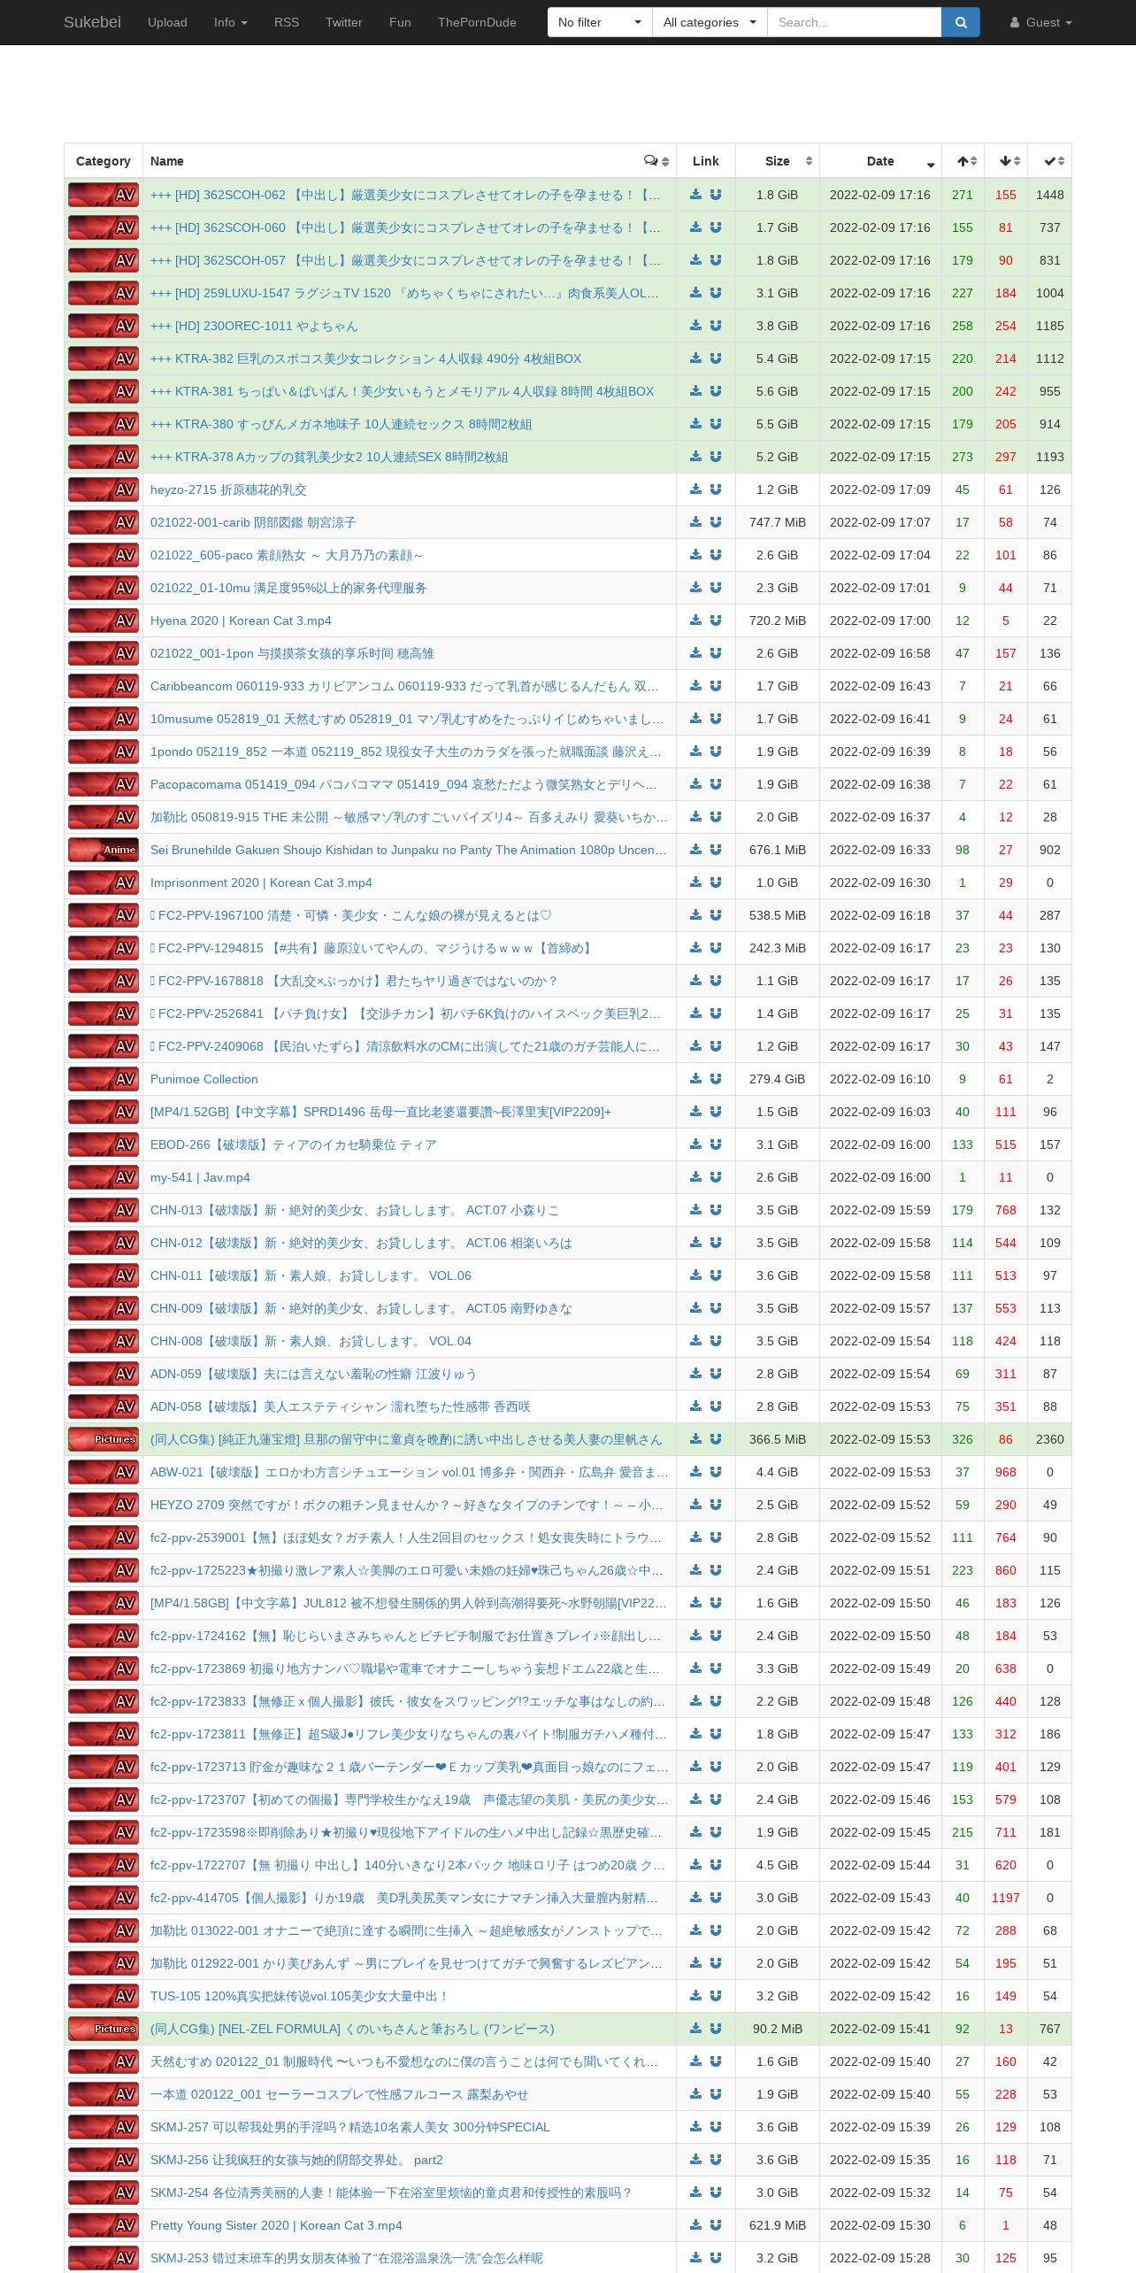Image resolution: width=1136 pixels, height=2273 pixels.
Task: Download torrent for Imprisonment 2020 Korean Cat row
Action: point(695,882)
